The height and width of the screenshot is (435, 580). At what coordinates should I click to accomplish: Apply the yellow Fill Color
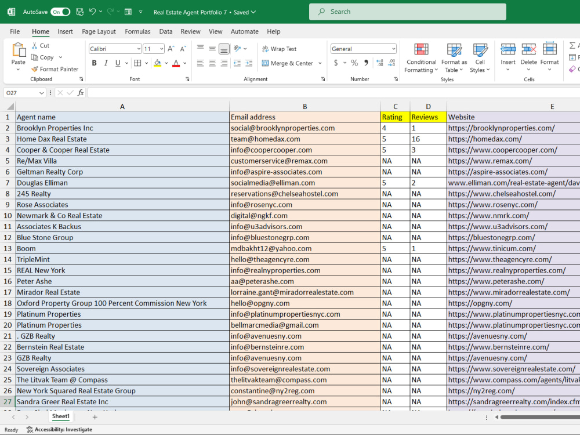(x=158, y=63)
